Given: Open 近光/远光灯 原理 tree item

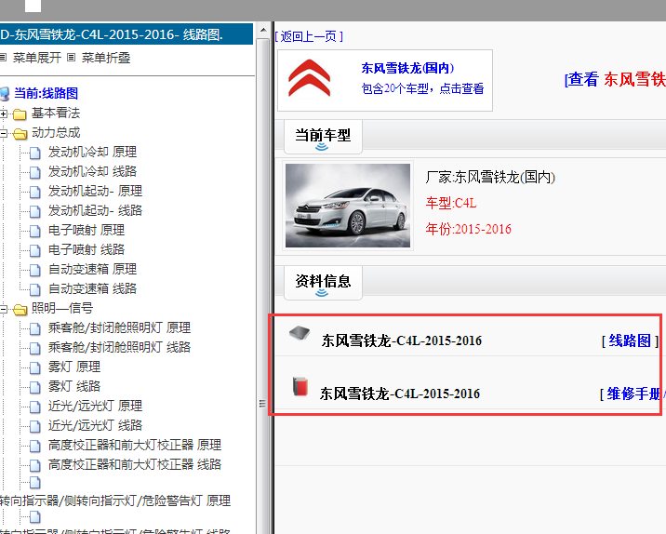Looking at the screenshot, I should [x=95, y=407].
